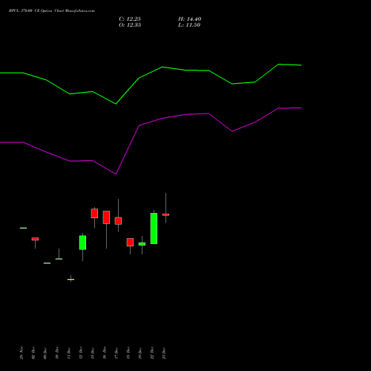Click the tall green candle for 22 Dec

coord(154,229)
